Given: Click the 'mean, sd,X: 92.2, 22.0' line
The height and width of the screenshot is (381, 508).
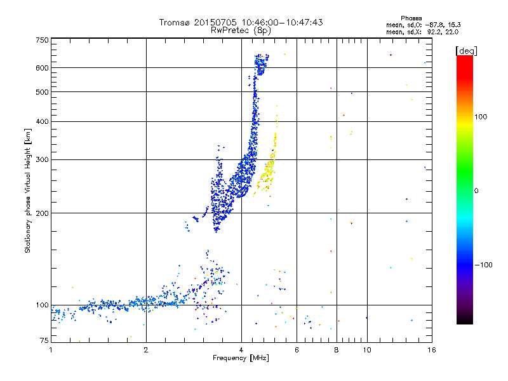Looking at the screenshot, I should tap(422, 32).
